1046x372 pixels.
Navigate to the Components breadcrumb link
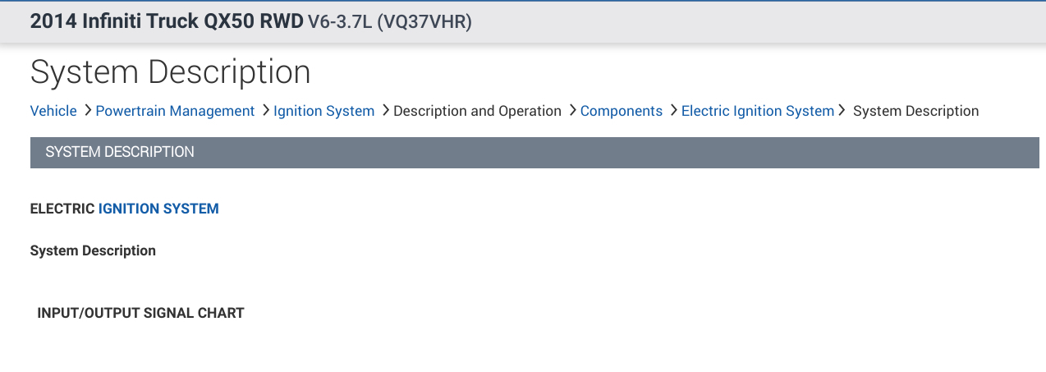[x=621, y=111]
